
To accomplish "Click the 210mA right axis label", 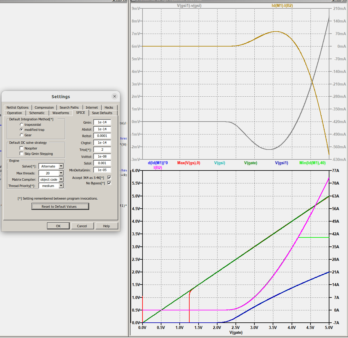I will point(339,9).
